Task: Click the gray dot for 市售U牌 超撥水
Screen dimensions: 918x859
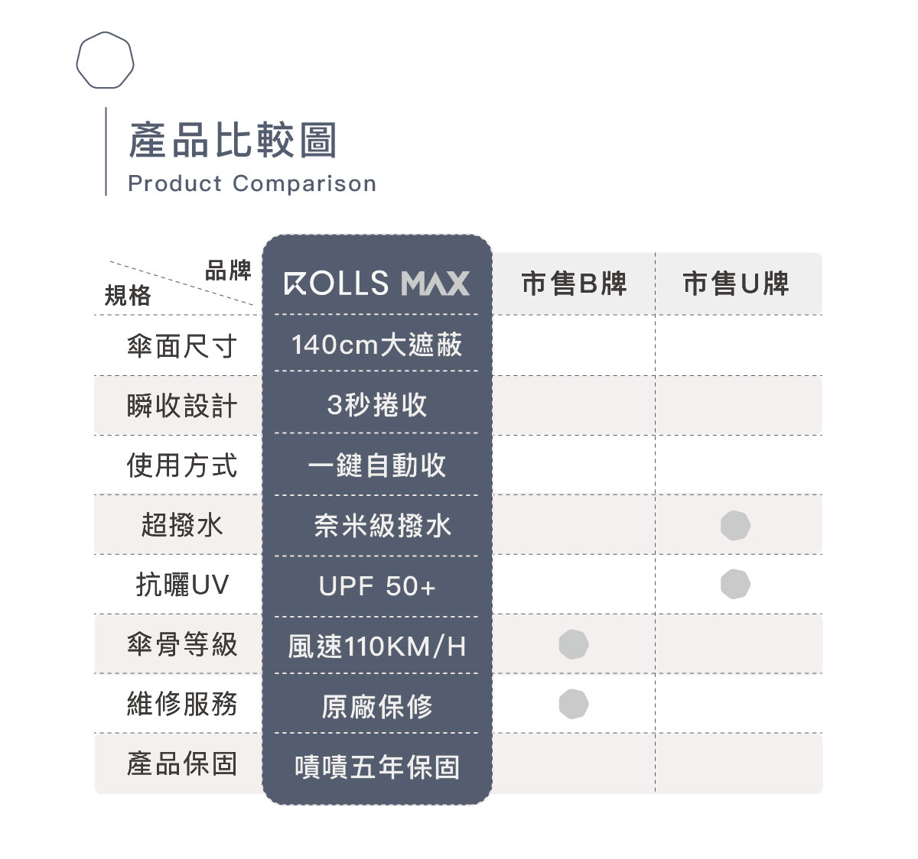Action: click(x=735, y=525)
